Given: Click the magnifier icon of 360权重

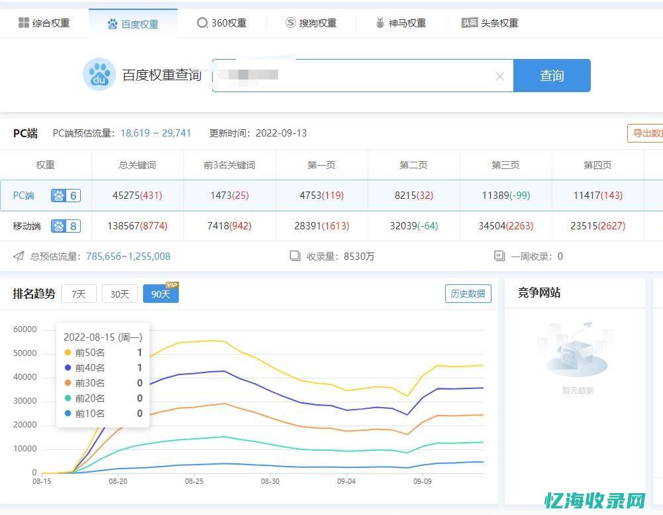Looking at the screenshot, I should tap(202, 22).
